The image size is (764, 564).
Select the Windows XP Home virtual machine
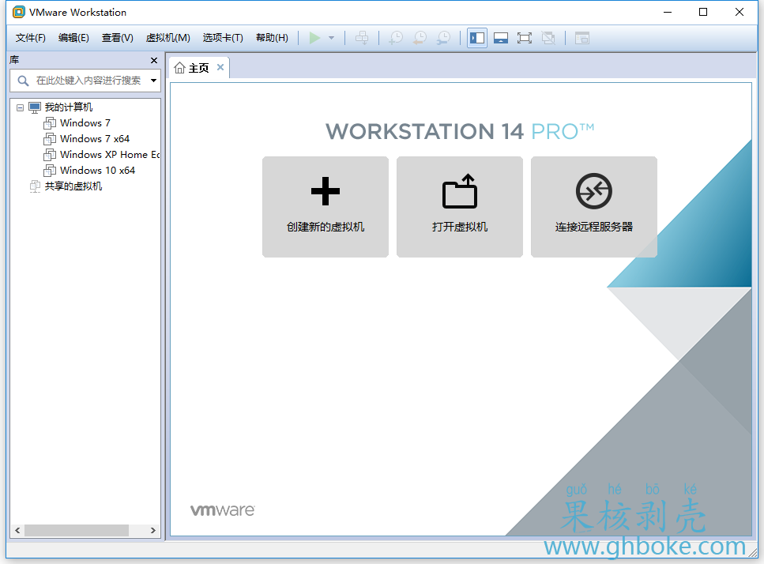click(x=110, y=154)
